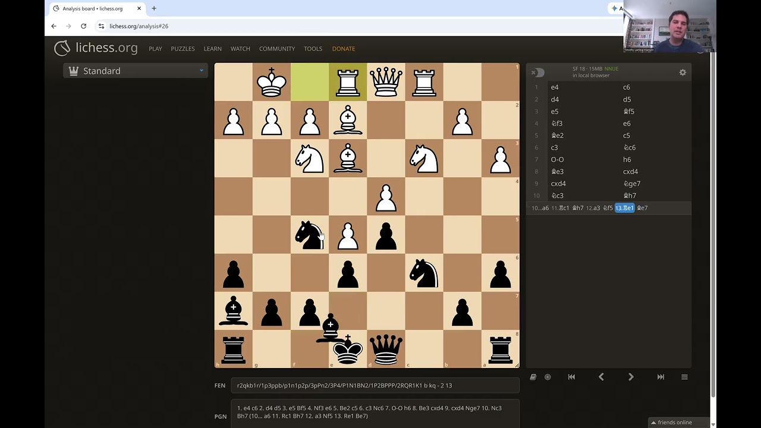761x428 pixels.
Task: Select the black knight on c6
Action: pyautogui.click(x=424, y=272)
